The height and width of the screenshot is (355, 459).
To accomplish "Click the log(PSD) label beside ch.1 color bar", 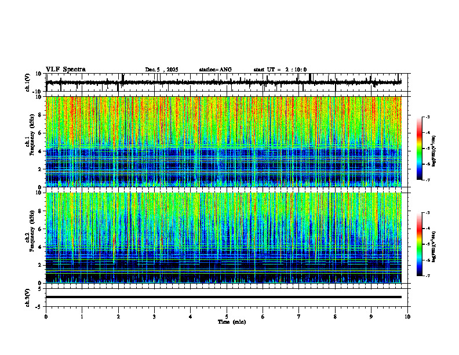I will pyautogui.click(x=434, y=151).
